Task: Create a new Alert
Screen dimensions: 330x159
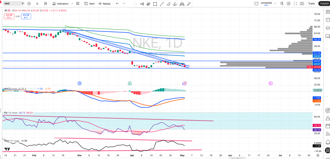Action: (x=89, y=4)
